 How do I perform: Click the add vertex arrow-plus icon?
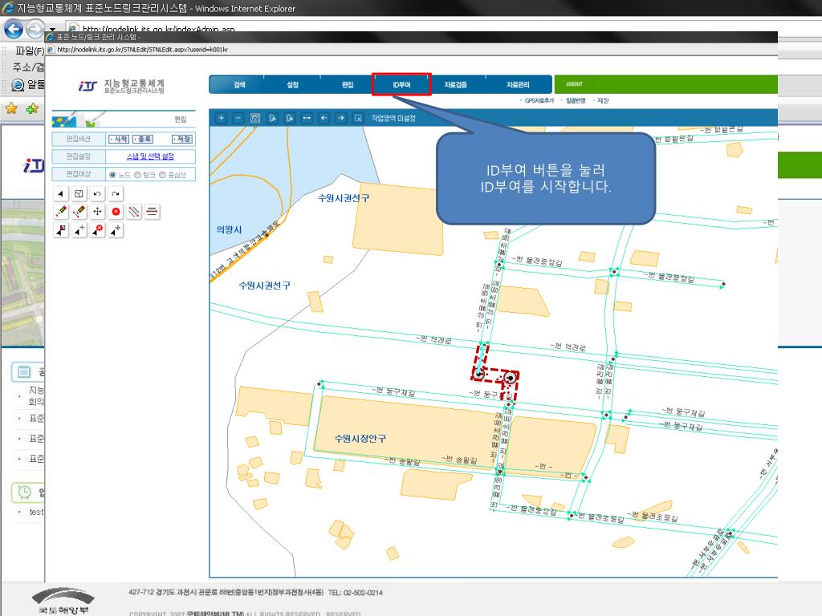[x=79, y=230]
